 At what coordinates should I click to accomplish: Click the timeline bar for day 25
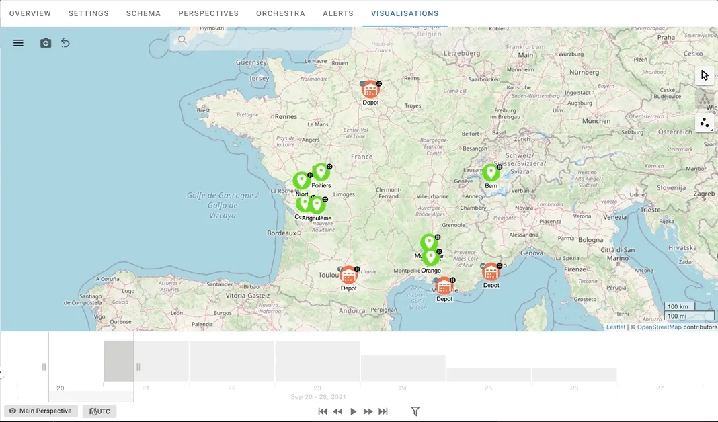tap(489, 374)
